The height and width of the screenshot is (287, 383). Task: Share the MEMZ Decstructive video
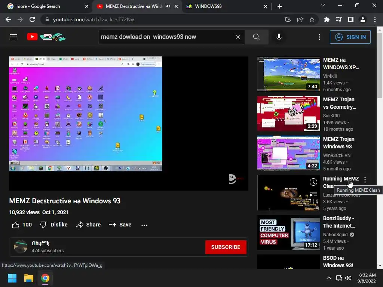(88, 225)
